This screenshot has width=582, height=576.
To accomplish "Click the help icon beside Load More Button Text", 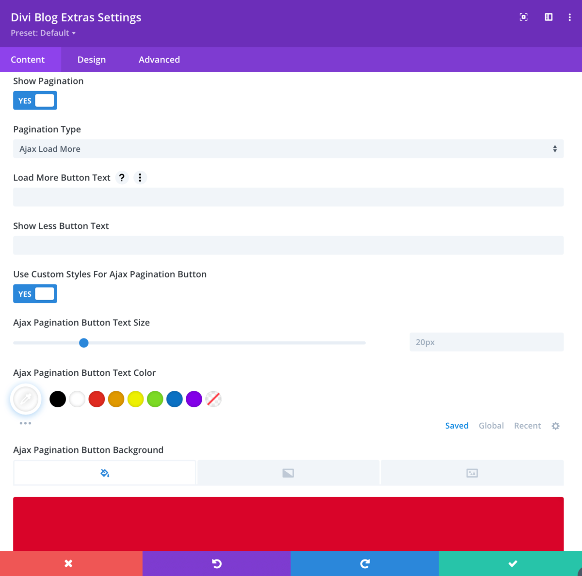I will 122,177.
